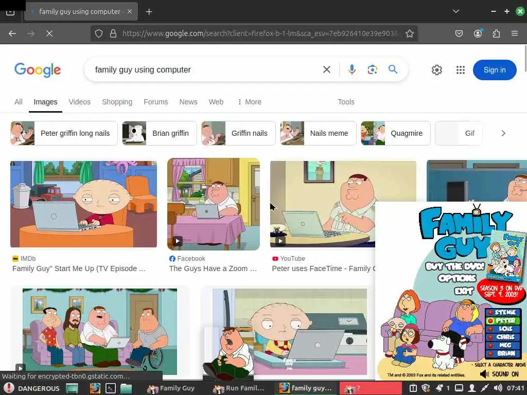Click EXIT in the Family Guy popup
Screen dimensions: 527x395
tap(464, 291)
